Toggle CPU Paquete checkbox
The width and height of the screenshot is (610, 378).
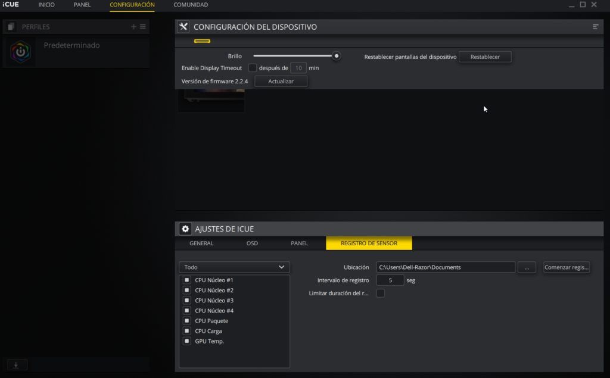[x=186, y=320]
